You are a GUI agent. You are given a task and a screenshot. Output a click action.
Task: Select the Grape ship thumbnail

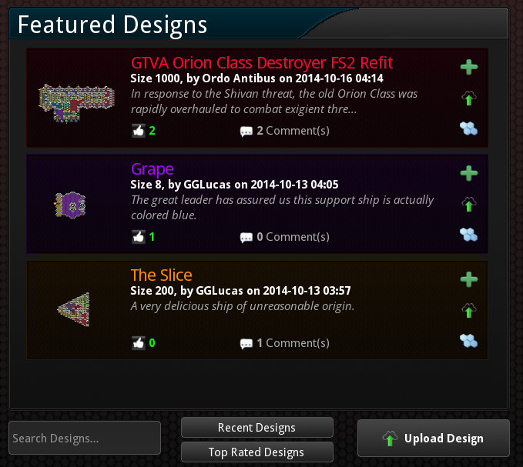(70, 205)
